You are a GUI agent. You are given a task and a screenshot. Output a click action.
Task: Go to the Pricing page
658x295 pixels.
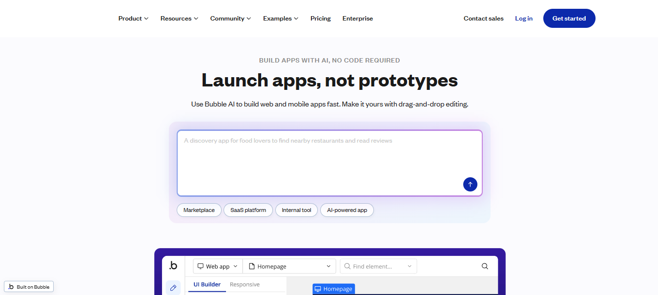click(321, 19)
